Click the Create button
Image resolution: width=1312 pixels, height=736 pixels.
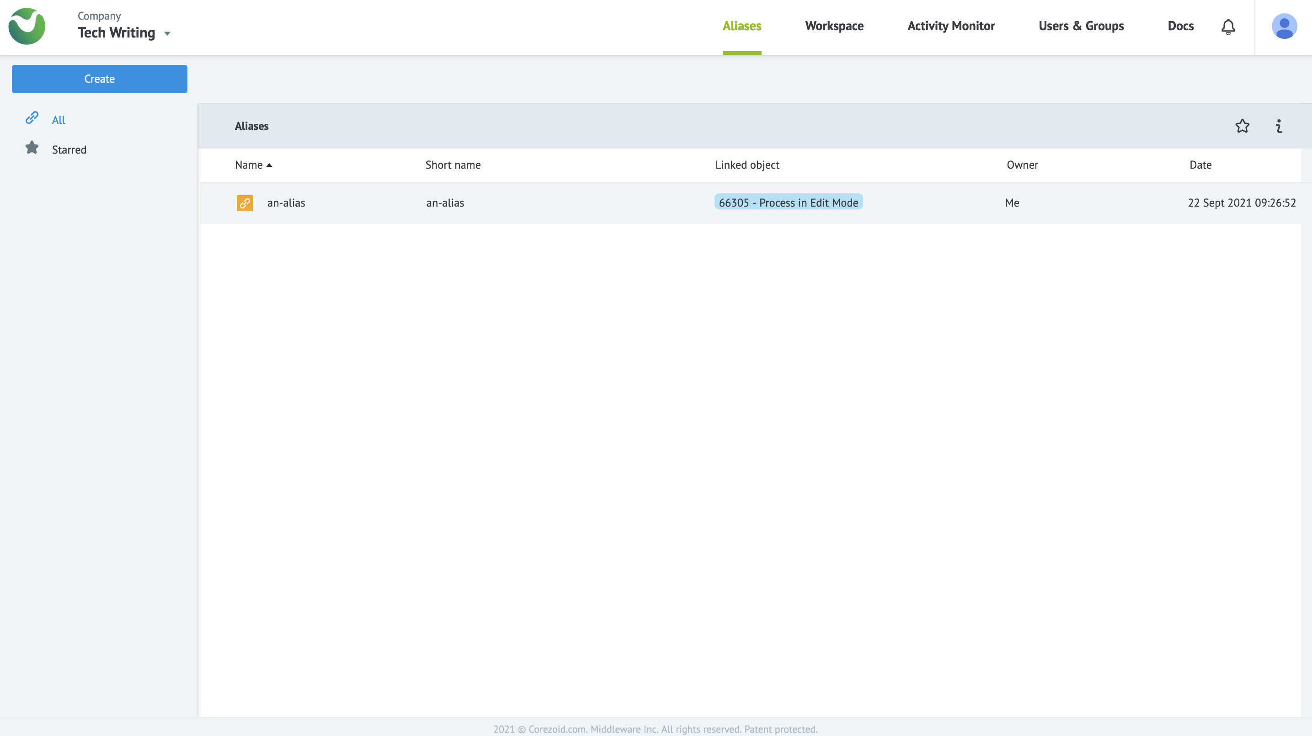tap(99, 79)
